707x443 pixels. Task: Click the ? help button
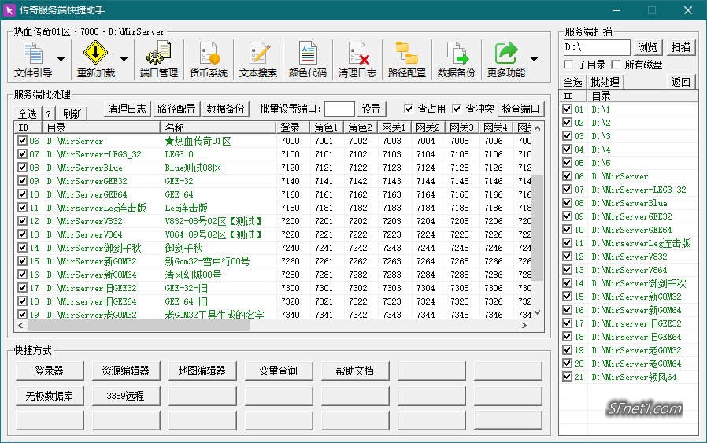48,113
